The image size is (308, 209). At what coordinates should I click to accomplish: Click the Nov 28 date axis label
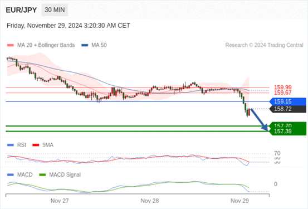pyautogui.click(x=150, y=201)
